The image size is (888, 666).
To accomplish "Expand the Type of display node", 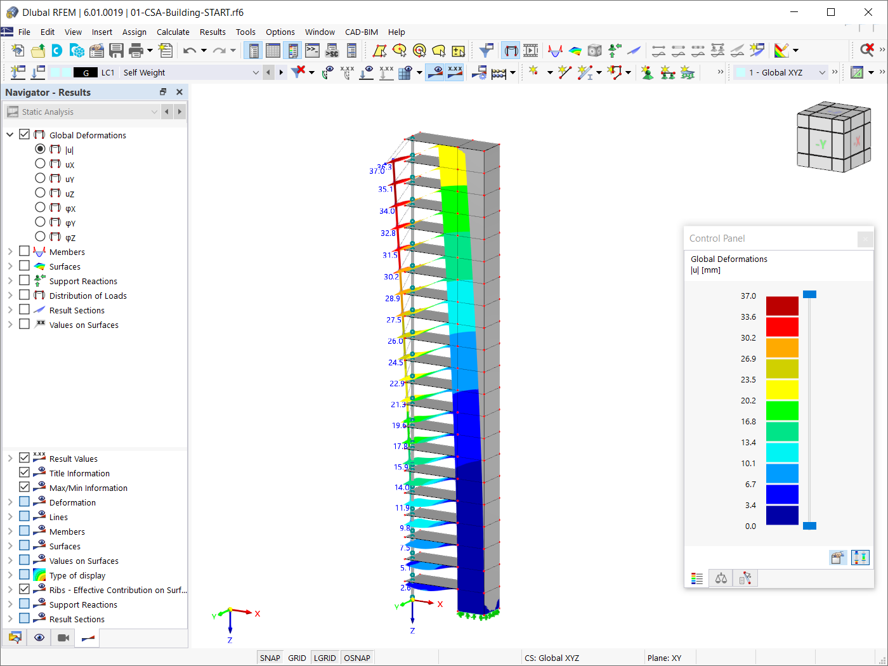I will [10, 575].
